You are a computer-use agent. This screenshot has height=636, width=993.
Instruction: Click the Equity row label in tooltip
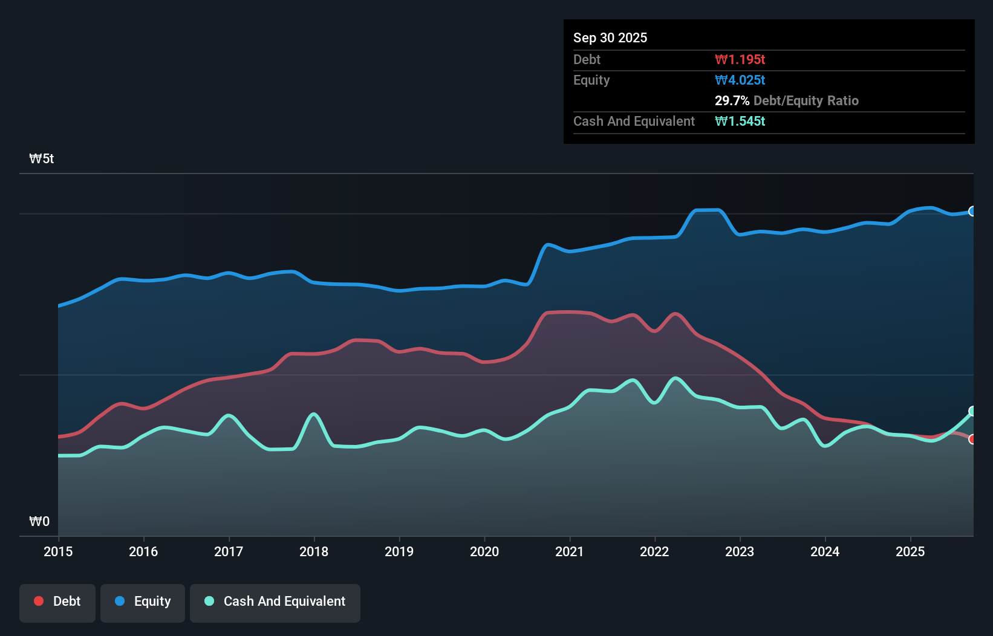[591, 80]
